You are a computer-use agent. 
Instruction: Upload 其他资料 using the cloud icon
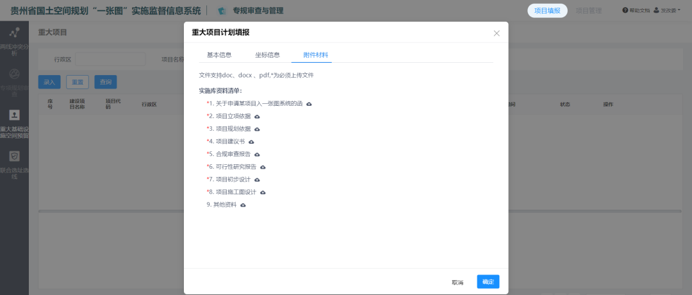pos(243,205)
